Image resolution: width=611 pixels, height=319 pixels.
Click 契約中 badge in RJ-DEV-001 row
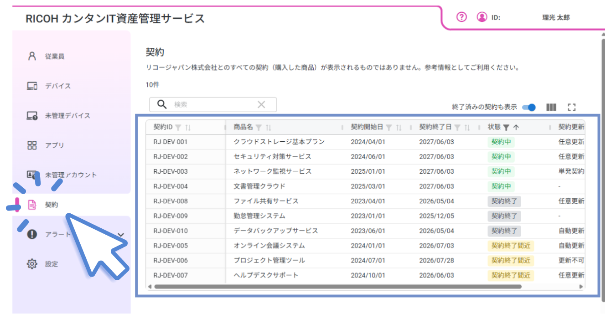(501, 142)
